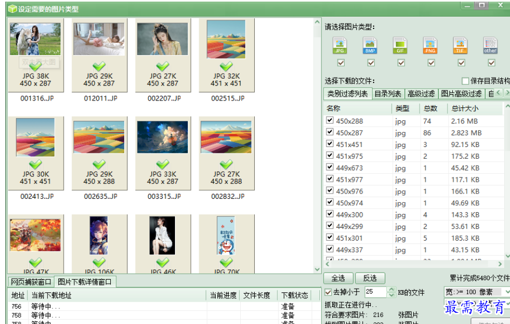Uncheck the checkbox under TIF icon
510x324 pixels.
(461, 63)
